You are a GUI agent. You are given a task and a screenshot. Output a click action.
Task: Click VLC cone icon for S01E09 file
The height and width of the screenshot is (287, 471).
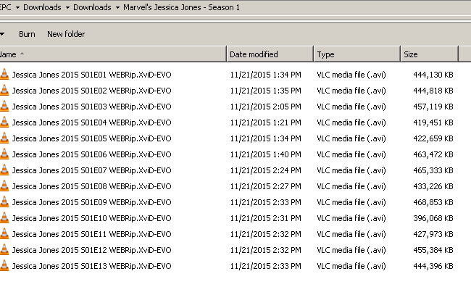4,201
